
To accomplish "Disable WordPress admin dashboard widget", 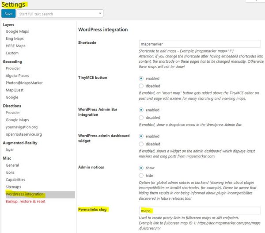I will [141, 144].
